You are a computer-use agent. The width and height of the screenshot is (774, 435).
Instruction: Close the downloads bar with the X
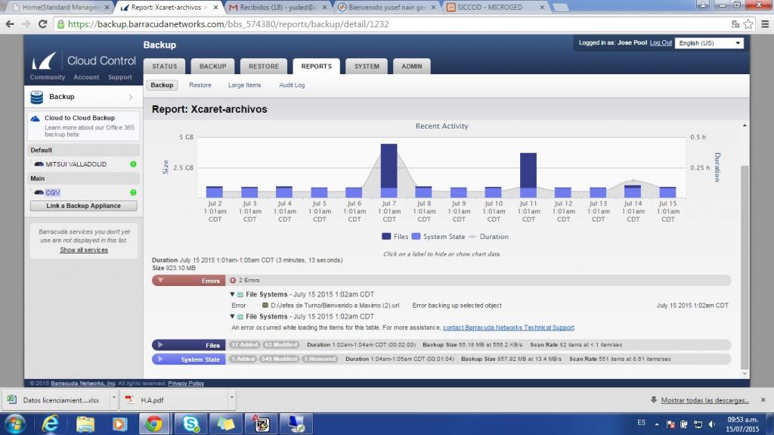pyautogui.click(x=763, y=399)
